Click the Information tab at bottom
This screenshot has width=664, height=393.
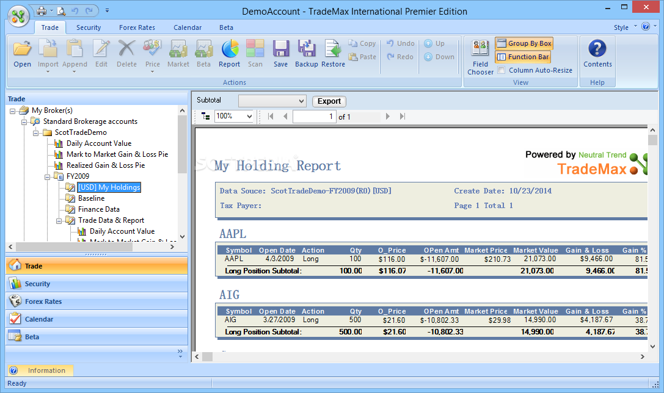click(41, 370)
